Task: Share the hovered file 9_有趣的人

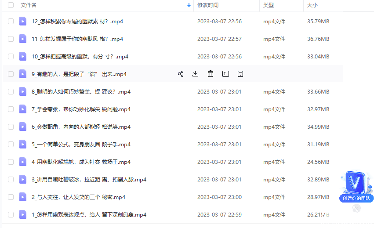Action: click(x=181, y=74)
